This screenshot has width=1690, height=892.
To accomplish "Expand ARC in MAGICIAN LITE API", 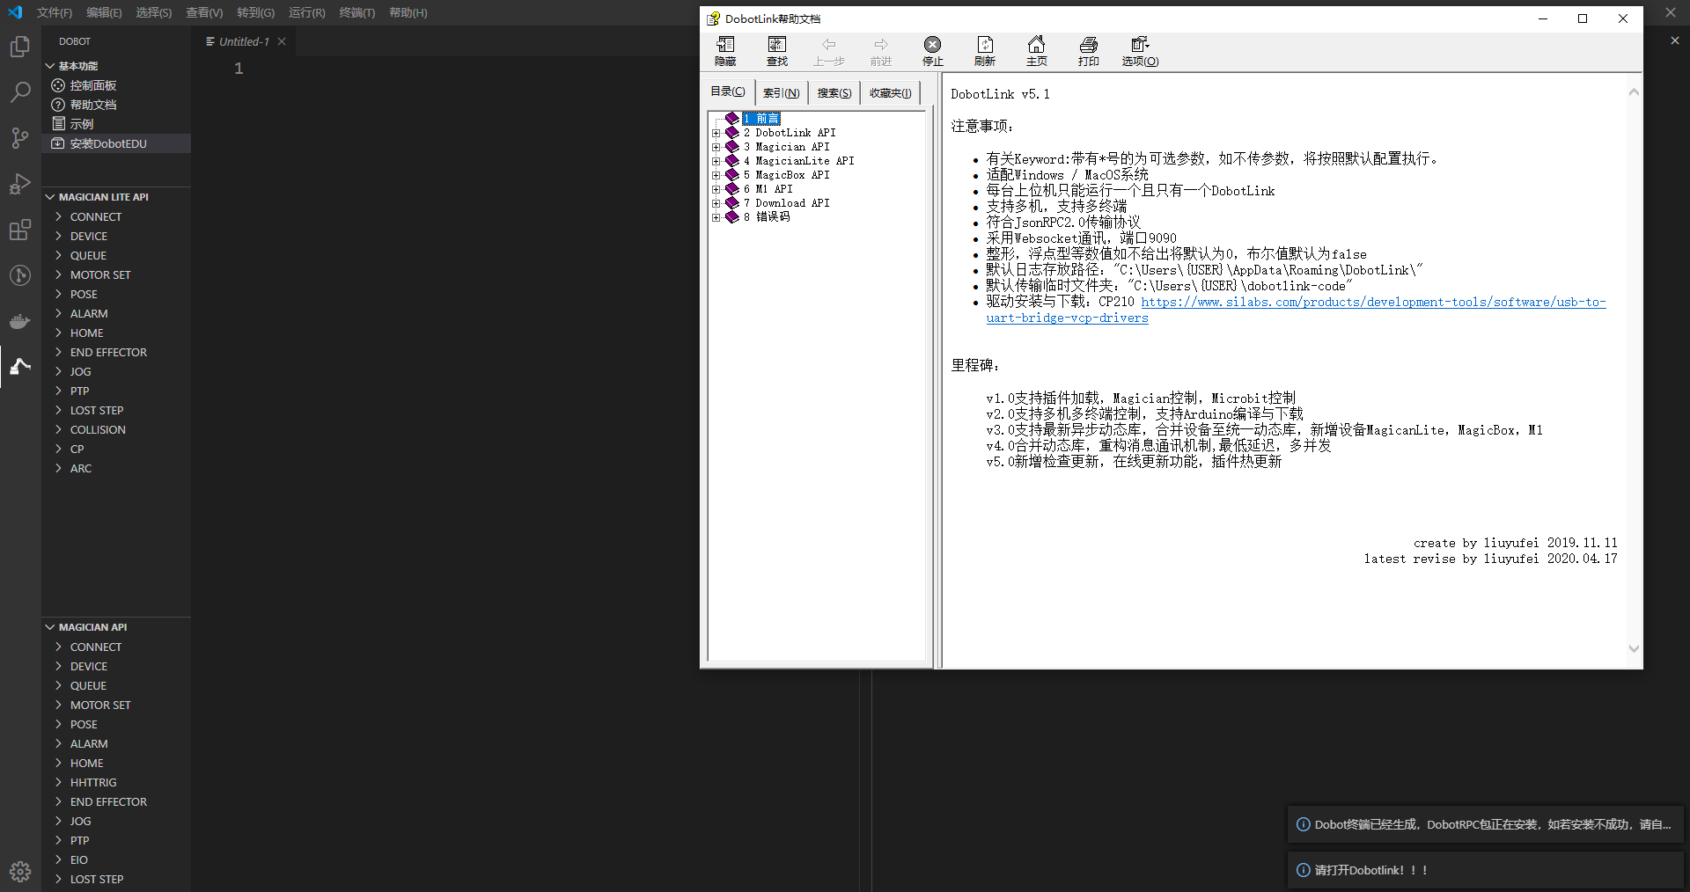I will [x=116, y=468].
